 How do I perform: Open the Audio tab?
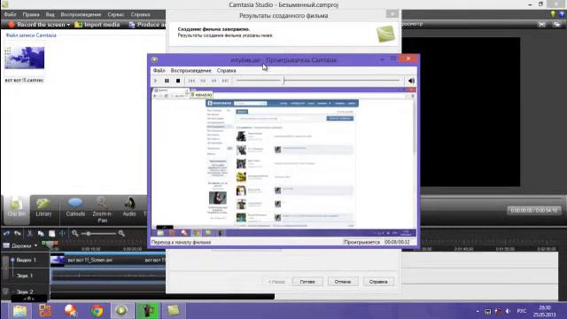coord(129,207)
